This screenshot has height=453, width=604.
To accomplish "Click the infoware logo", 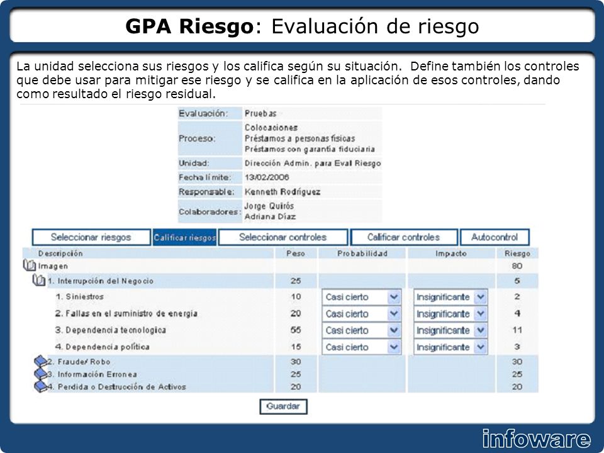I will point(536,439).
